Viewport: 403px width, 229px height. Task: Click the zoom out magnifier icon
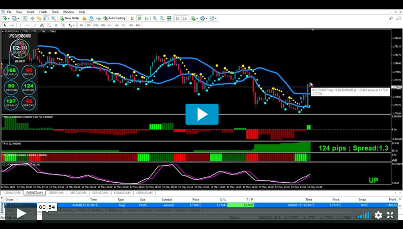(x=161, y=18)
